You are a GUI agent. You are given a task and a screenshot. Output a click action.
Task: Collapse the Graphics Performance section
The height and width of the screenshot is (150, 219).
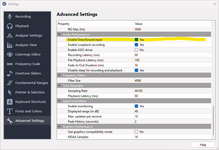(x=59, y=126)
